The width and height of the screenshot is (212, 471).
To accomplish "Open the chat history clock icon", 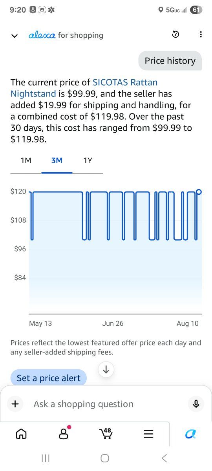I will click(175, 35).
